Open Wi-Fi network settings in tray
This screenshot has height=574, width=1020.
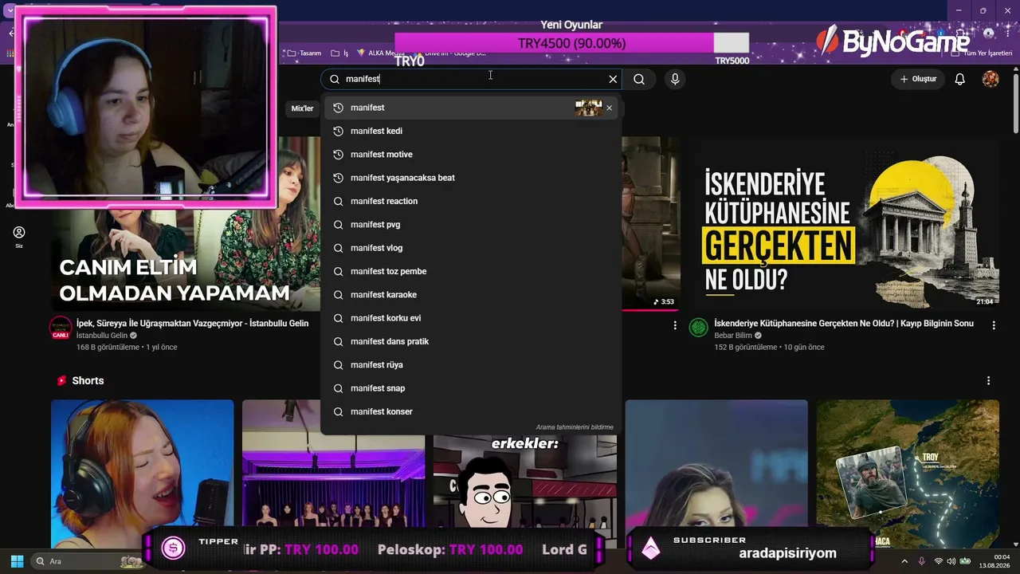(938, 561)
